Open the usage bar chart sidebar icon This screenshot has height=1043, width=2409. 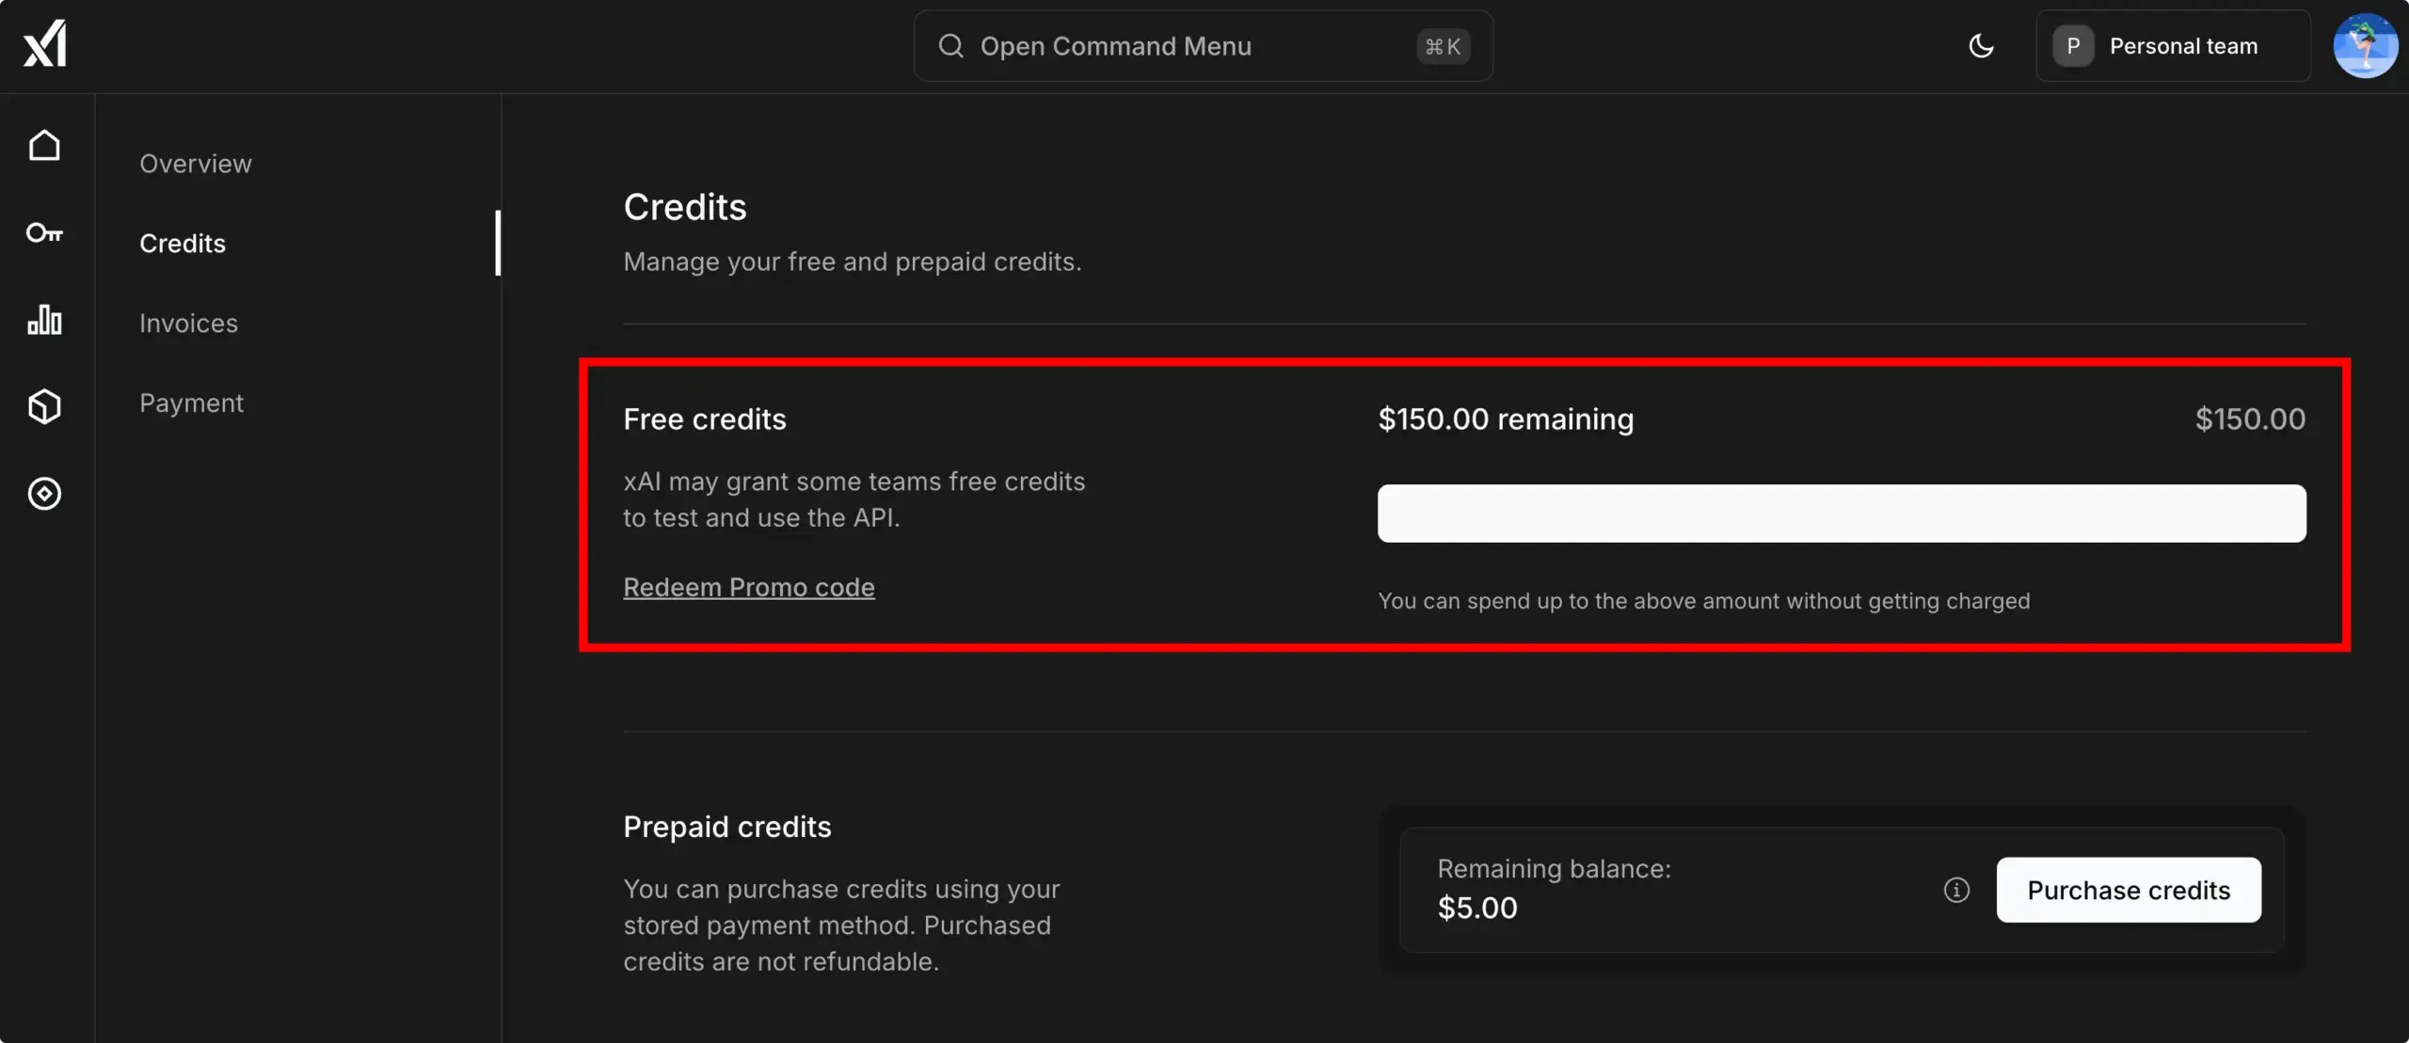(44, 320)
